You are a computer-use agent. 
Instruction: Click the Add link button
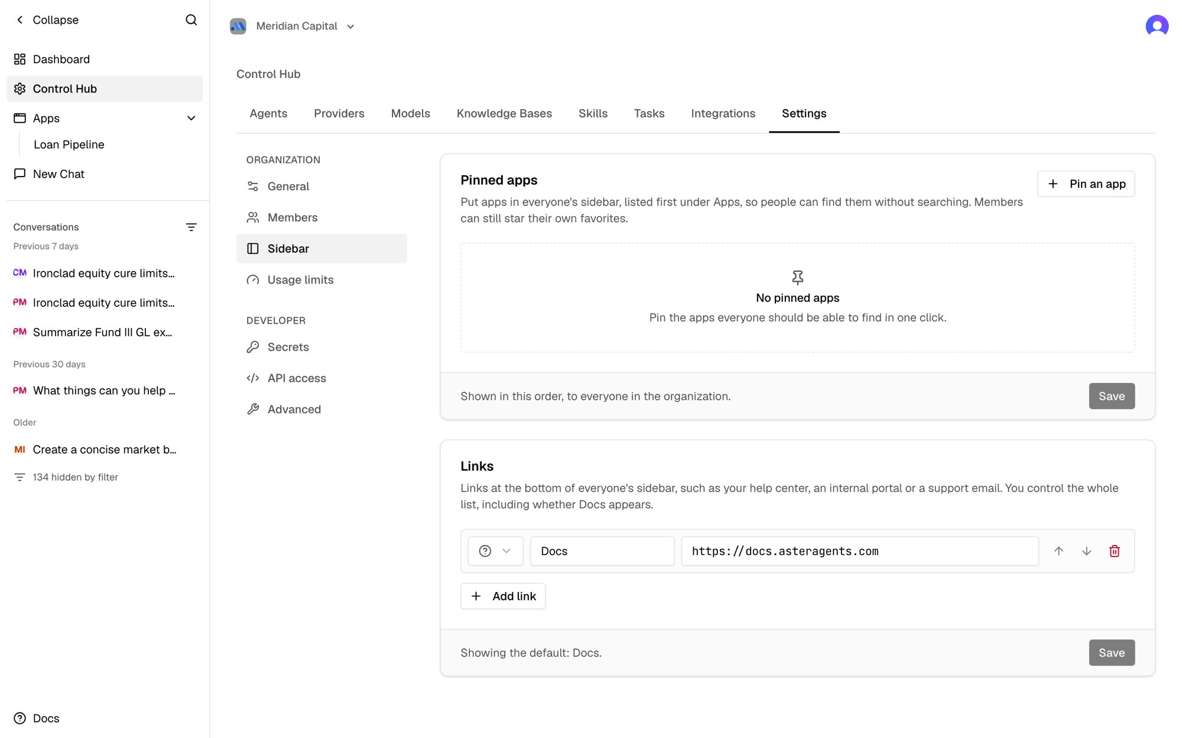click(x=503, y=596)
